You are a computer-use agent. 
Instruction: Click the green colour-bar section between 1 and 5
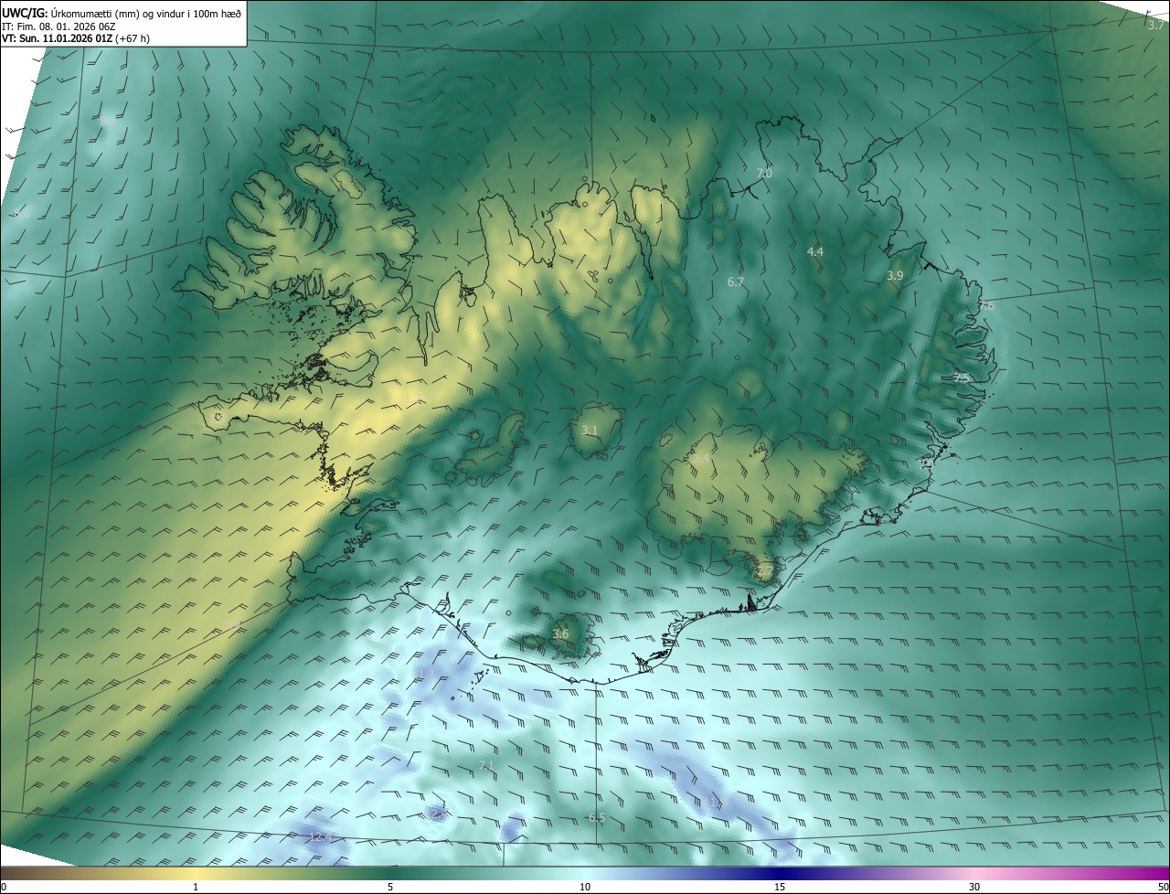point(292,874)
